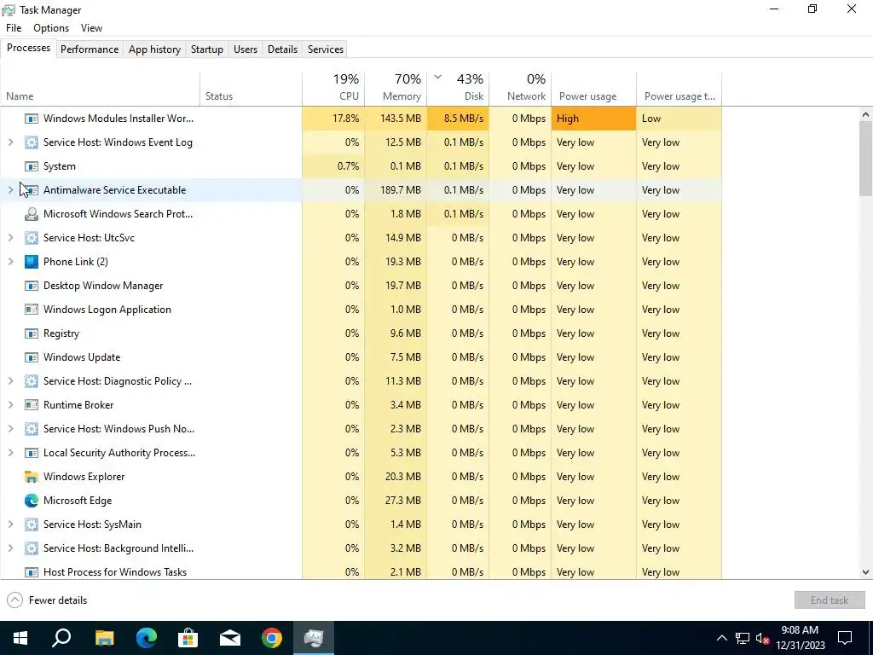This screenshot has width=873, height=655.
Task: Click the Status column header
Action: (251, 88)
